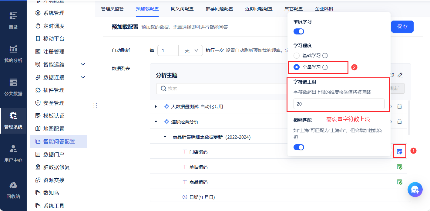Switch to the 推荐问题配置 tab
The height and width of the screenshot is (211, 430).
(x=219, y=8)
